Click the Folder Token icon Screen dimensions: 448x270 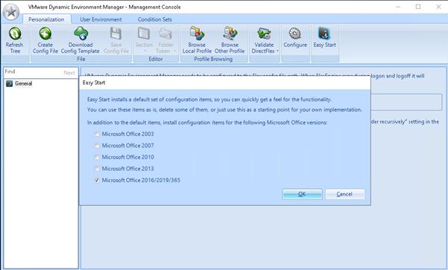[x=165, y=33]
